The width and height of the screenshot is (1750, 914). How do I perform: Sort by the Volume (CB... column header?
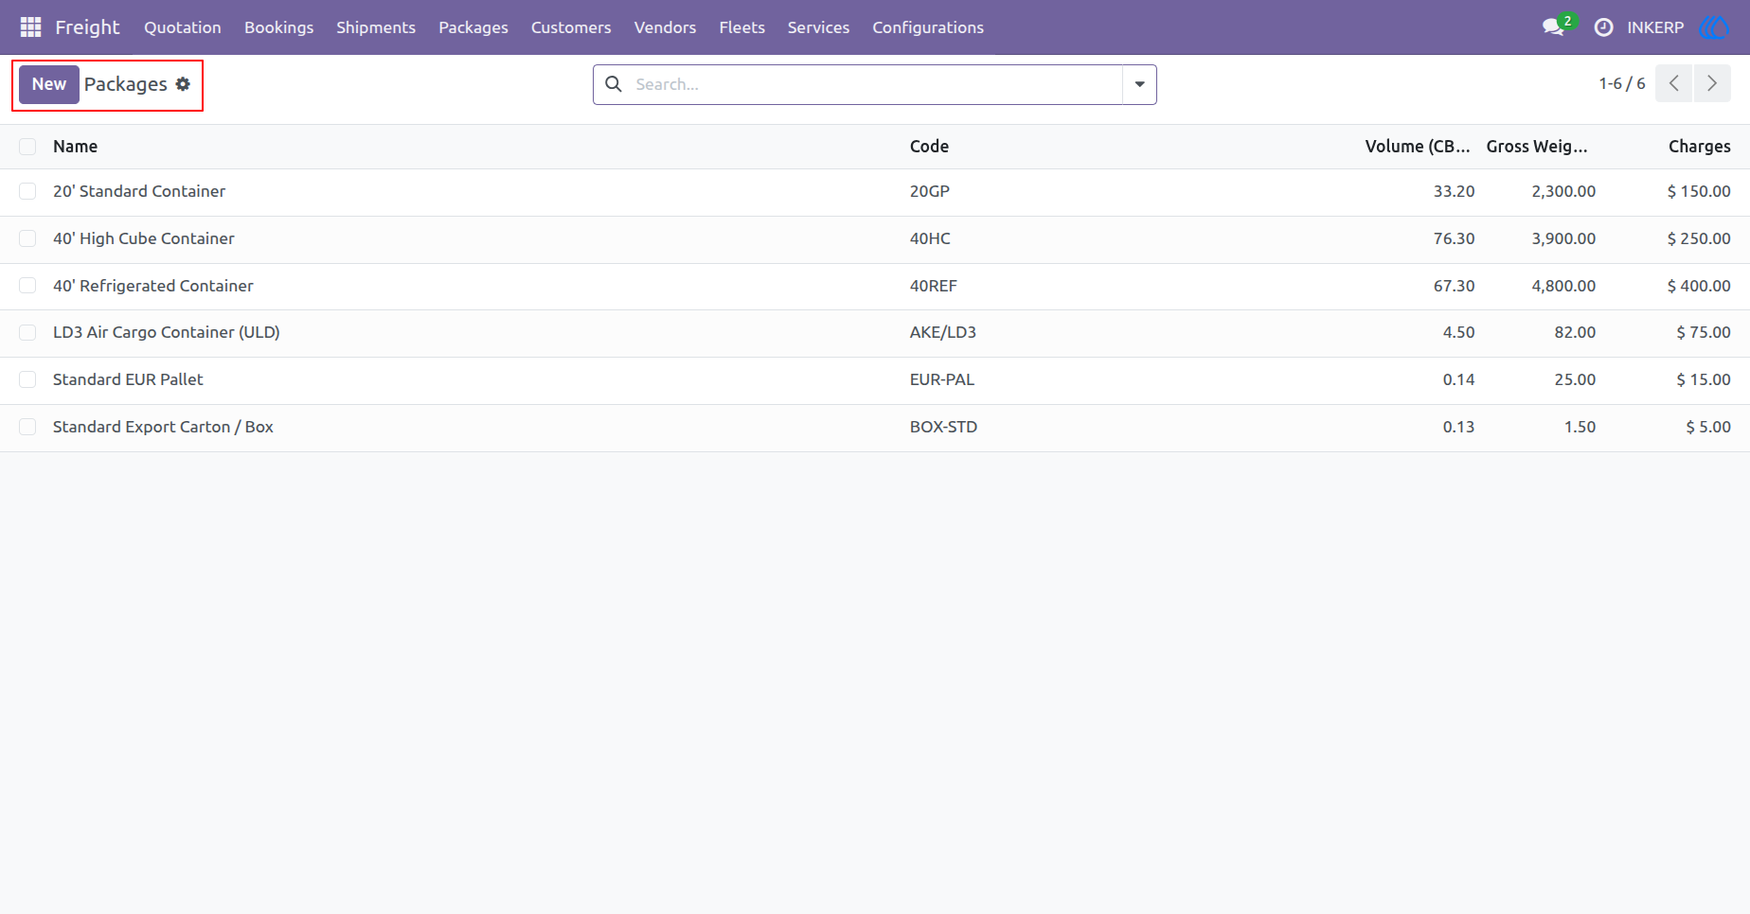(1417, 147)
